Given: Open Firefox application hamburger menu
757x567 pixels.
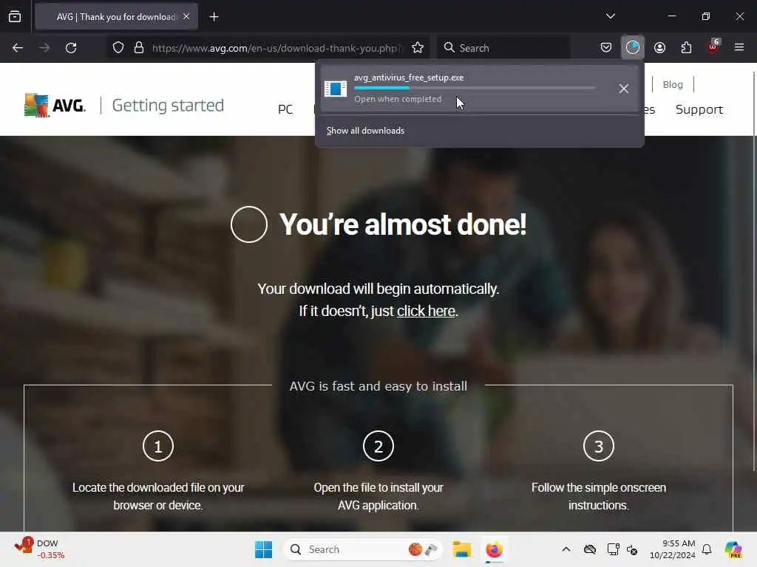Looking at the screenshot, I should pos(739,47).
